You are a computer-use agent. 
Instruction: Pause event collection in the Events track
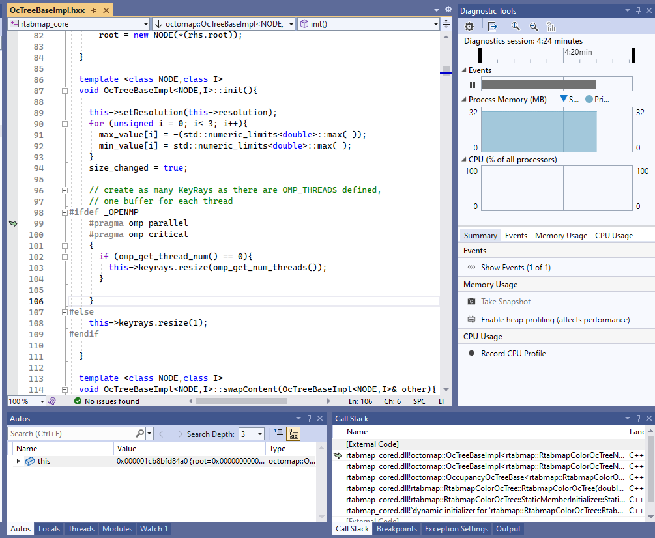pyautogui.click(x=471, y=84)
